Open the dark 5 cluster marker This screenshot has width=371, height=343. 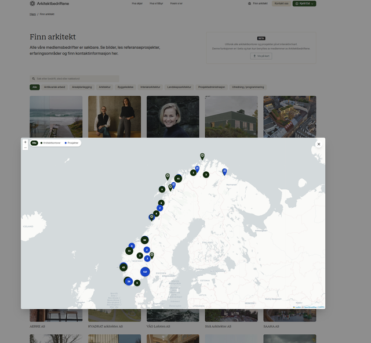click(x=162, y=189)
